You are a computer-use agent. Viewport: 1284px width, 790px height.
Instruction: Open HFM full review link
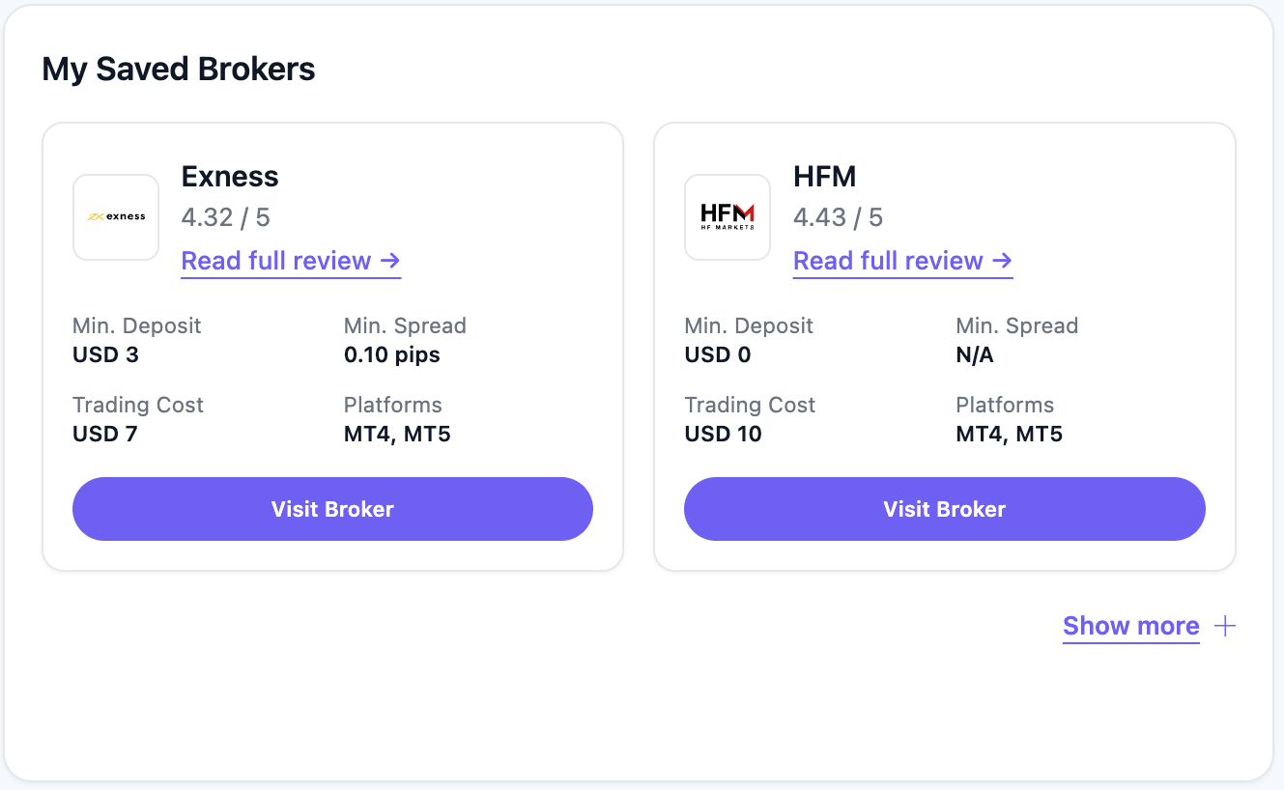tap(888, 261)
